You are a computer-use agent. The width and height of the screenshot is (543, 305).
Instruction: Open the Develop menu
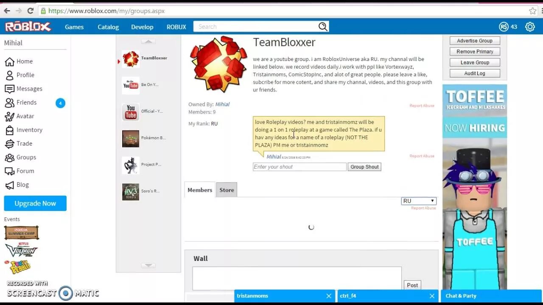pos(142,27)
